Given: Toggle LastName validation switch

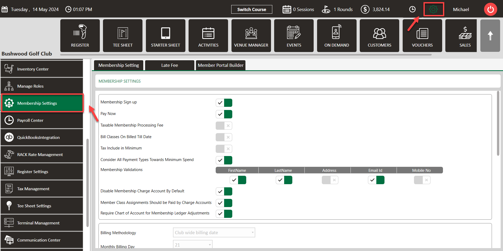Looking at the screenshot, I should [284, 180].
